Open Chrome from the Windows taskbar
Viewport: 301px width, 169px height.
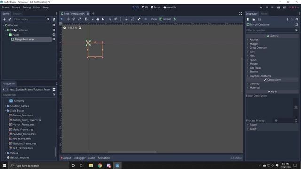pos(100,165)
